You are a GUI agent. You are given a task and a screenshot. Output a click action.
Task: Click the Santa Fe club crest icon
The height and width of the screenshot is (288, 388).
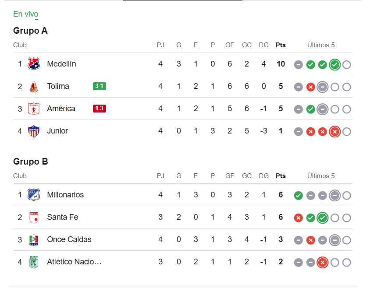(34, 218)
